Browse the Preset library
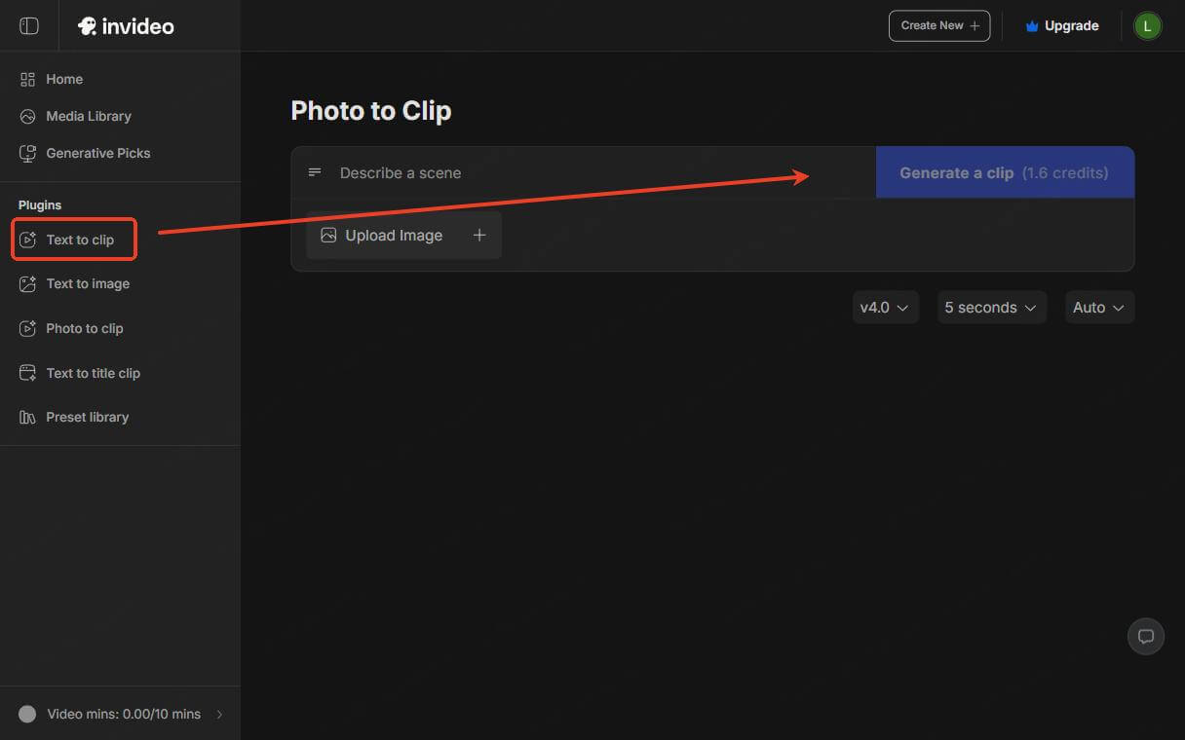Viewport: 1185px width, 740px height. [87, 417]
